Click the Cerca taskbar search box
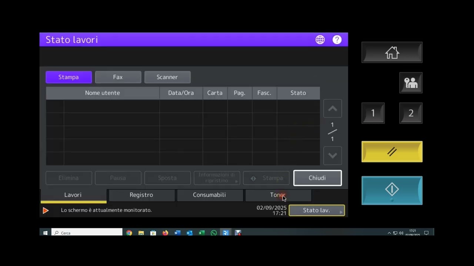Screen dimensions: 474x266 pyautogui.click(x=87, y=233)
